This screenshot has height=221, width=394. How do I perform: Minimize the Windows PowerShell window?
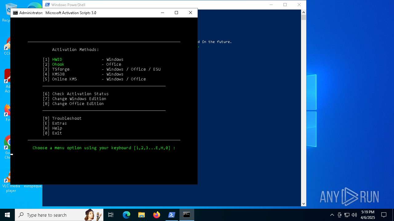[271, 5]
